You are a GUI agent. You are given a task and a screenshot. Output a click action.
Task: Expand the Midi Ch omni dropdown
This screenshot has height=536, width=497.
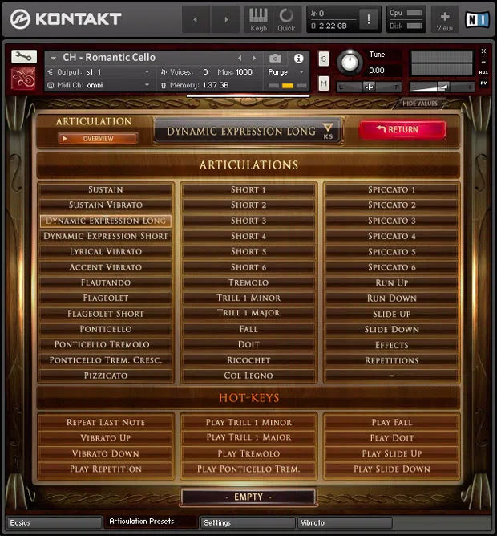point(101,85)
